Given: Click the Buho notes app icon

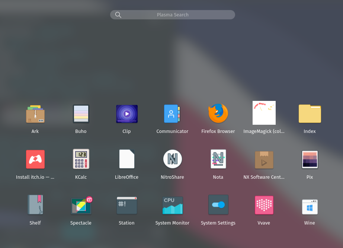Looking at the screenshot, I should (x=81, y=114).
